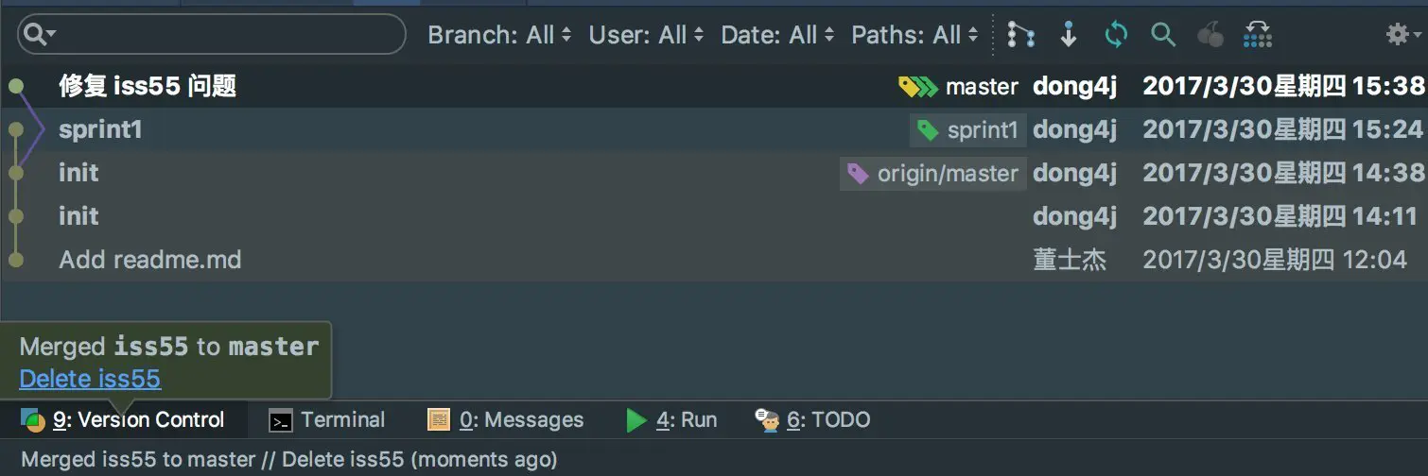Screen dimensions: 1428x476
Task: Switch to the Terminal tool tab
Action: (x=327, y=420)
